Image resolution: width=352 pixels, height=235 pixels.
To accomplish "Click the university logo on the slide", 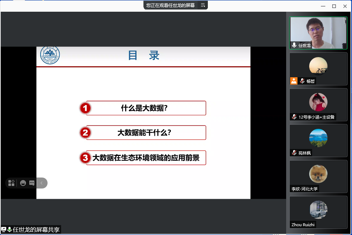I will coord(50,56).
